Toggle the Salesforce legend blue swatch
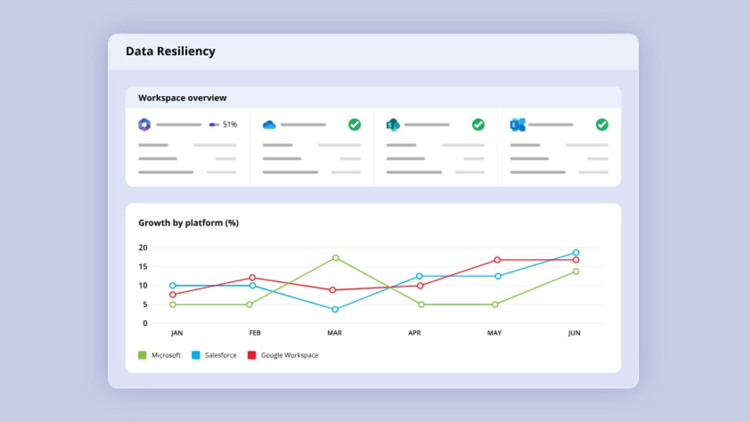 click(x=196, y=355)
